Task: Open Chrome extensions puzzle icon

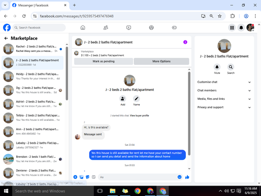Action: (x=232, y=16)
